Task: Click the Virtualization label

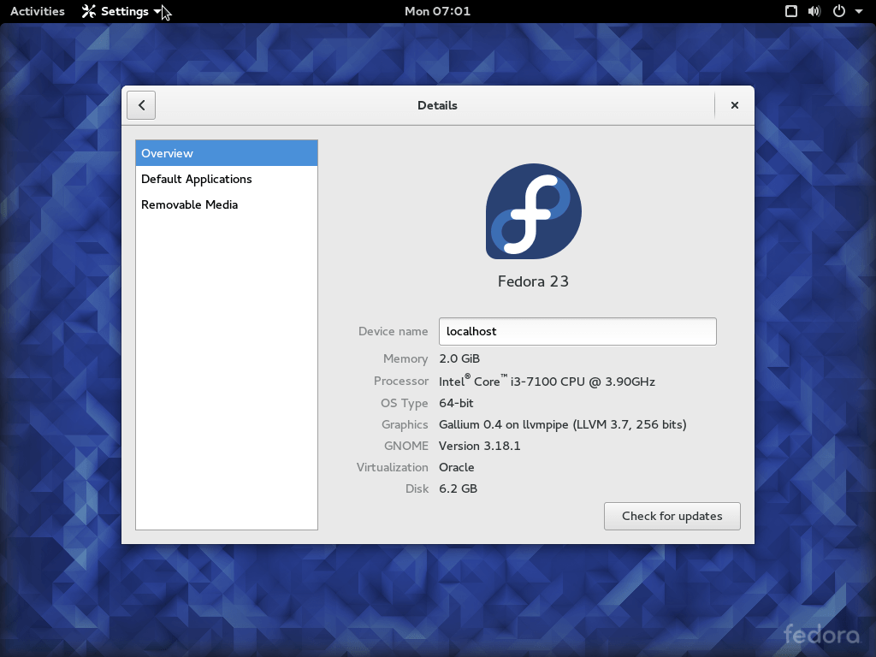Action: coord(392,467)
